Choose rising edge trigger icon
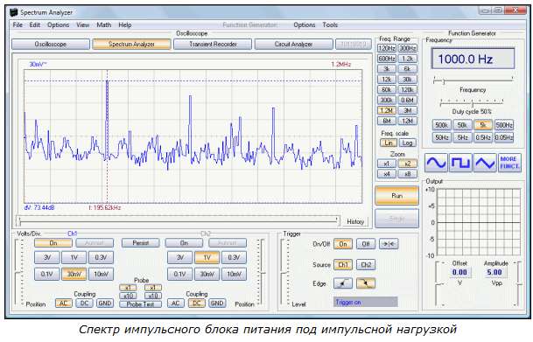Screen dimensions: 533x342 click(x=343, y=283)
